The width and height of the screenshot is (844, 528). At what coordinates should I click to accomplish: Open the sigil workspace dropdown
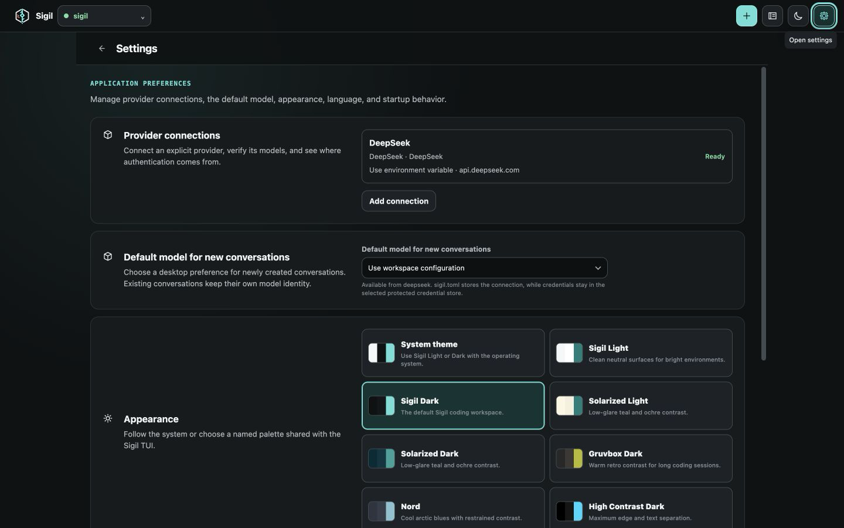[104, 16]
